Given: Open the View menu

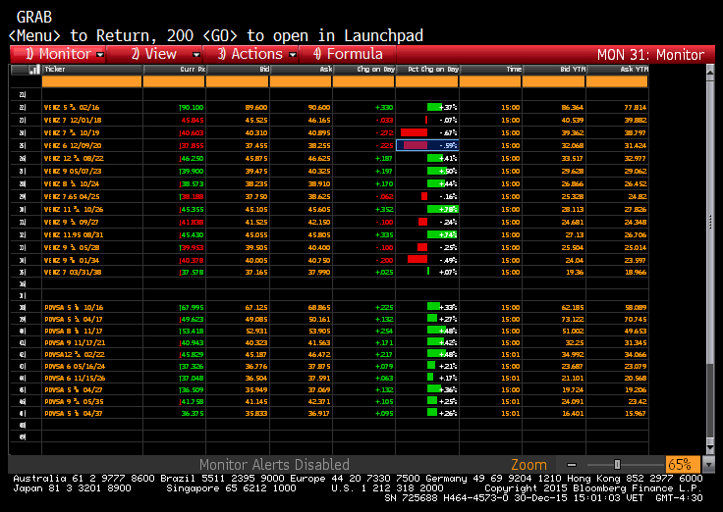Looking at the screenshot, I should [x=154, y=54].
